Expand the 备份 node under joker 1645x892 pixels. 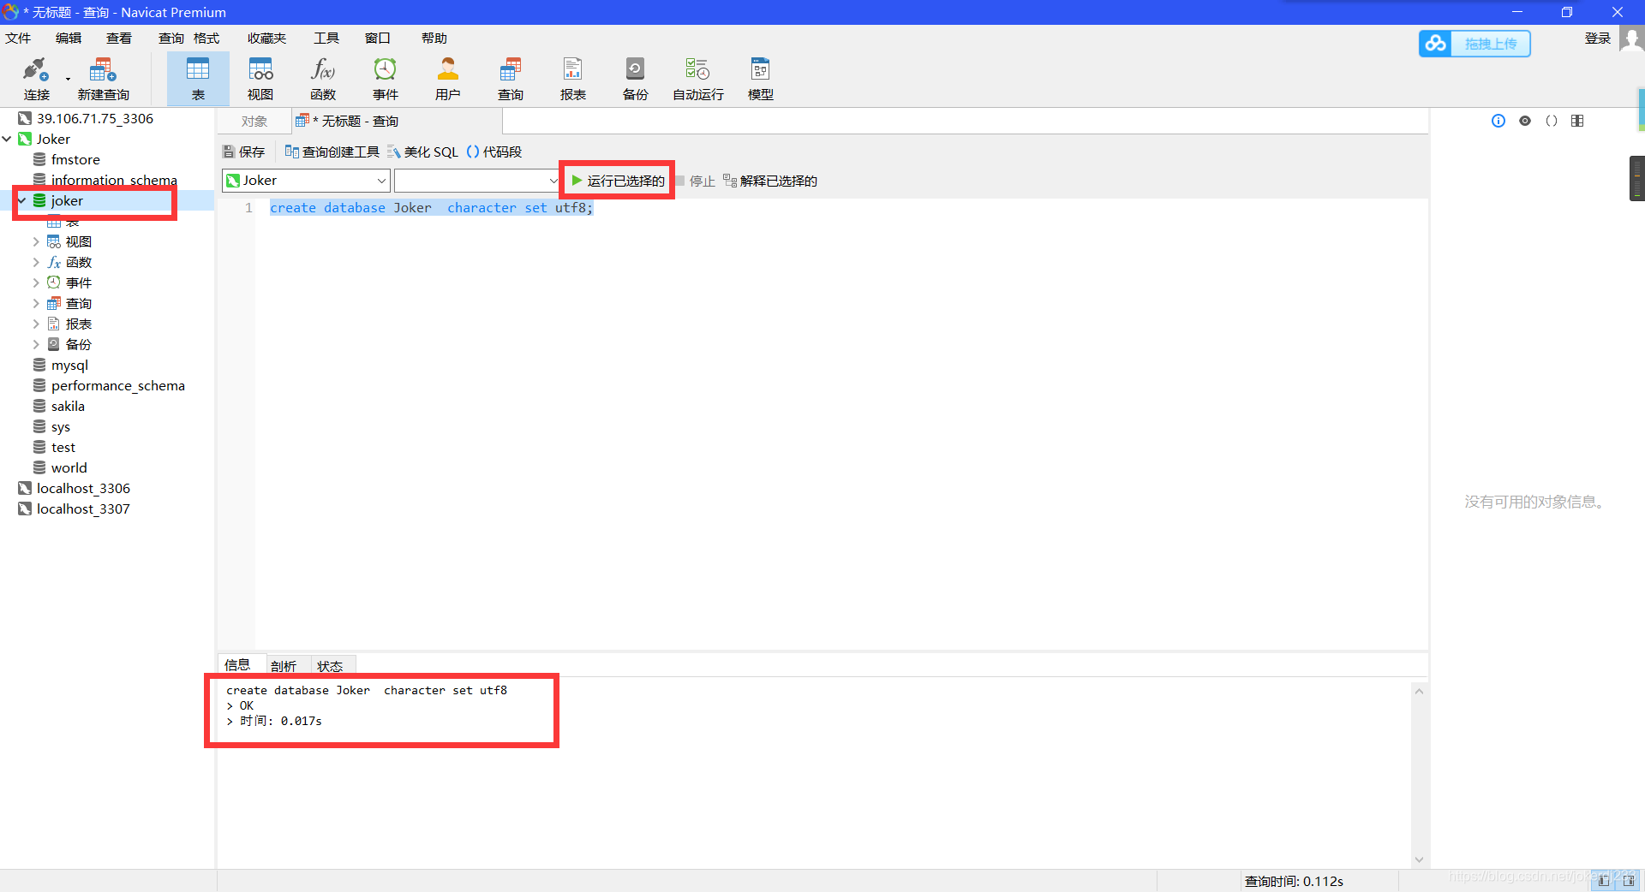click(x=36, y=345)
